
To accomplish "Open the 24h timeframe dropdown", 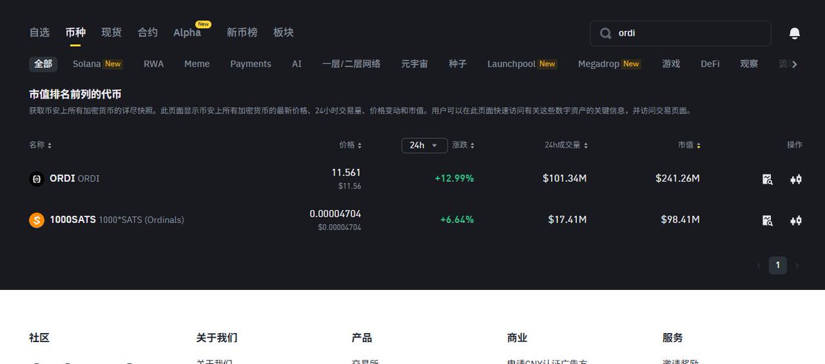I will [x=424, y=145].
